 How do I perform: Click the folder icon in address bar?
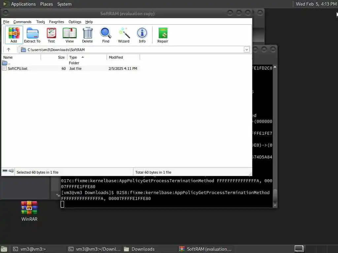coord(23,50)
